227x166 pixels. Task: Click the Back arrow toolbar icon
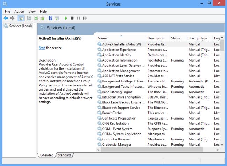coord(6,18)
